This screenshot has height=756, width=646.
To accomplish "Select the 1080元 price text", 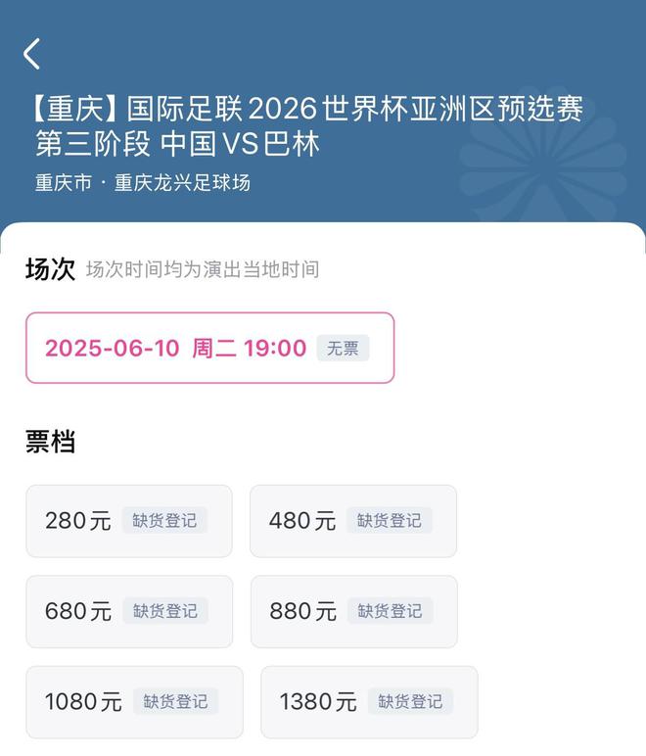I will point(83,701).
